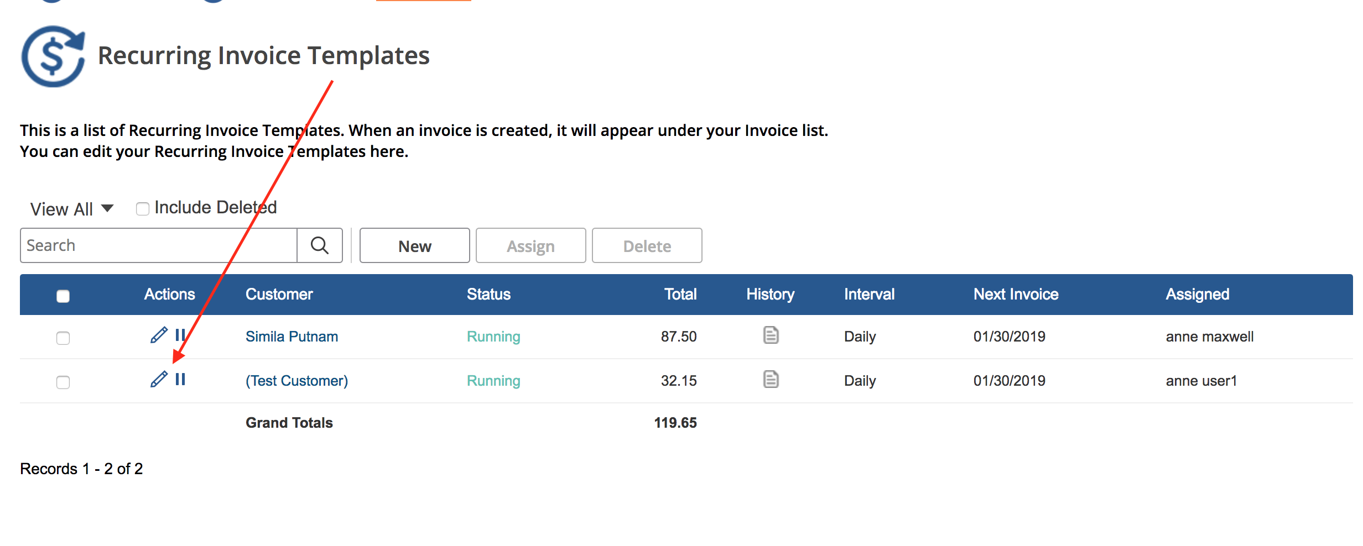Click the New button

click(x=414, y=246)
